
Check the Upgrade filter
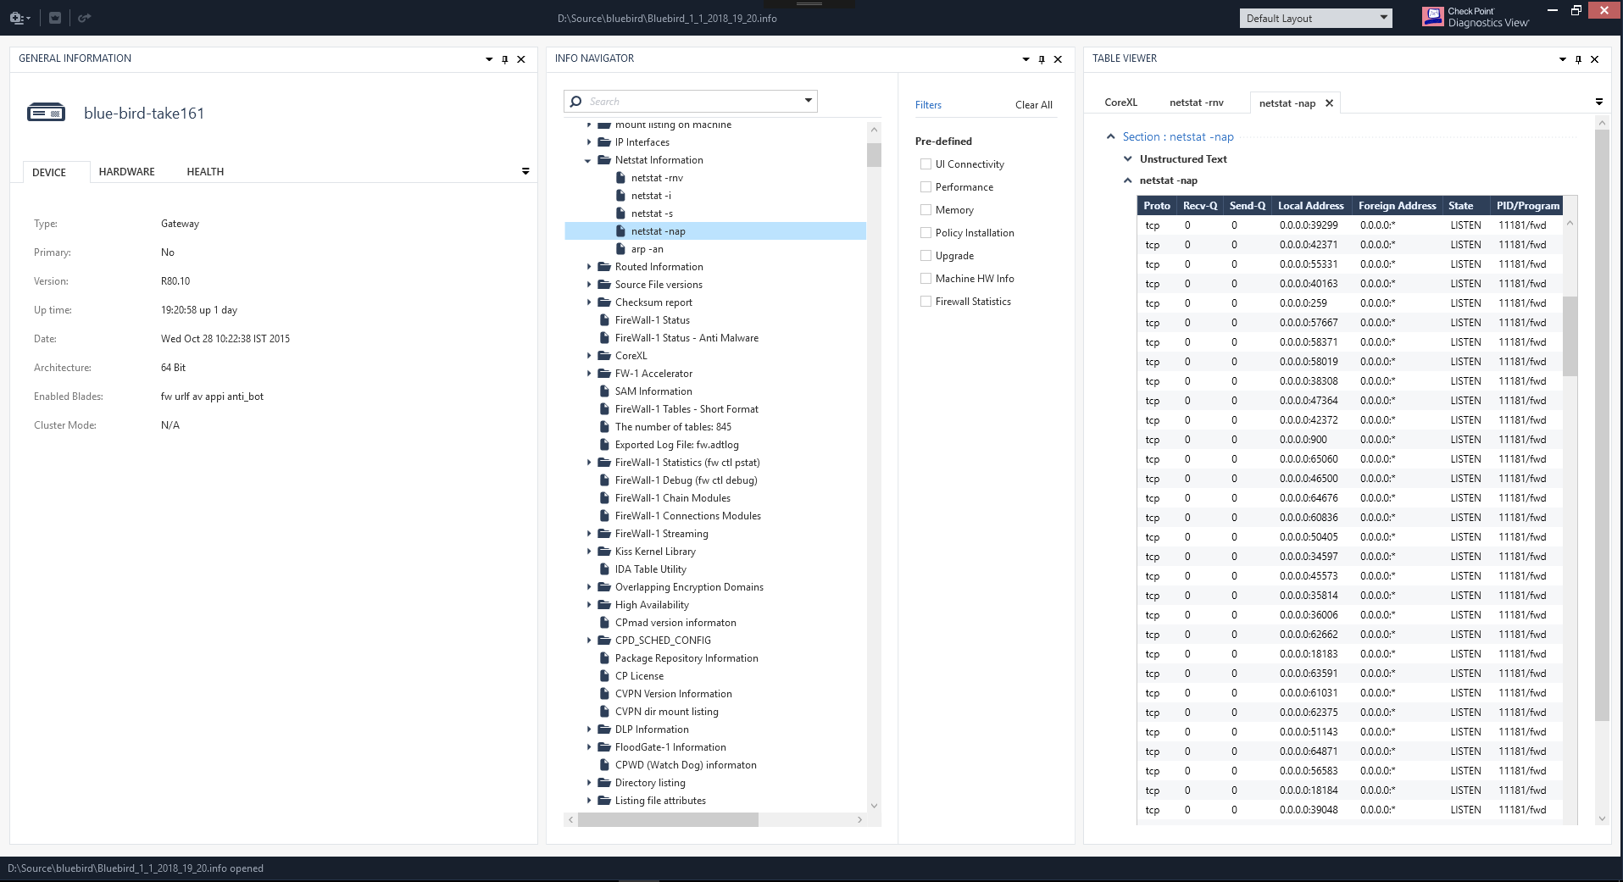tap(925, 256)
